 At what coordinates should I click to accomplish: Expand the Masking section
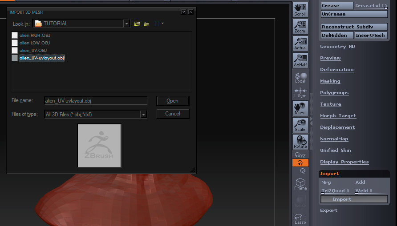point(330,81)
